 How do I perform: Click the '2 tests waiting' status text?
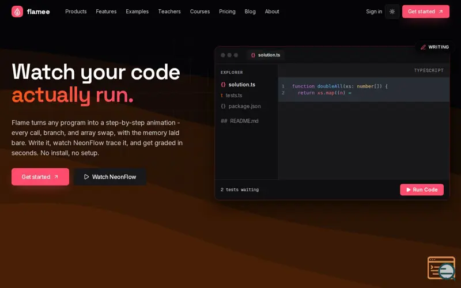(240, 190)
